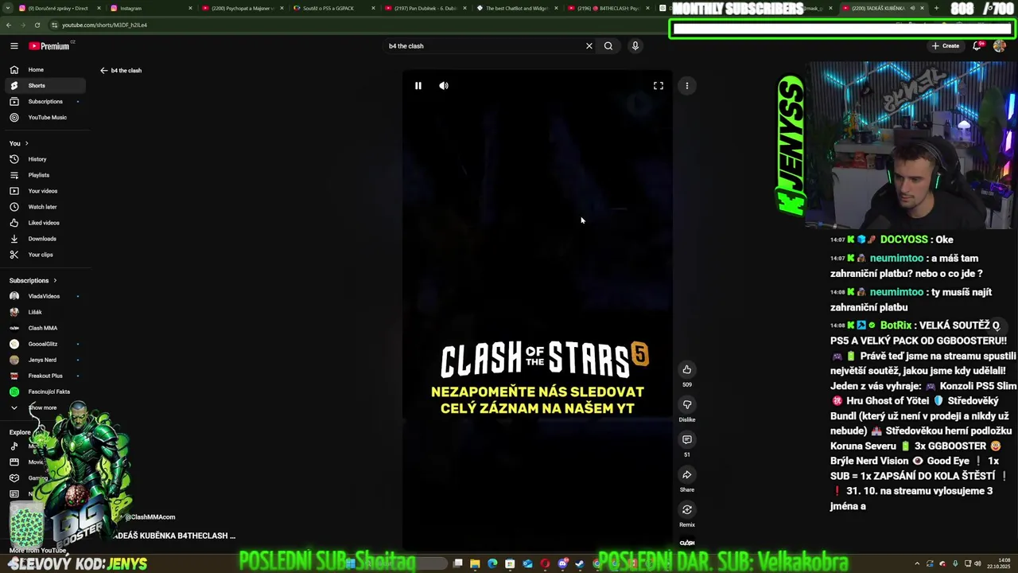Switch to Instagram tab

tap(151, 8)
